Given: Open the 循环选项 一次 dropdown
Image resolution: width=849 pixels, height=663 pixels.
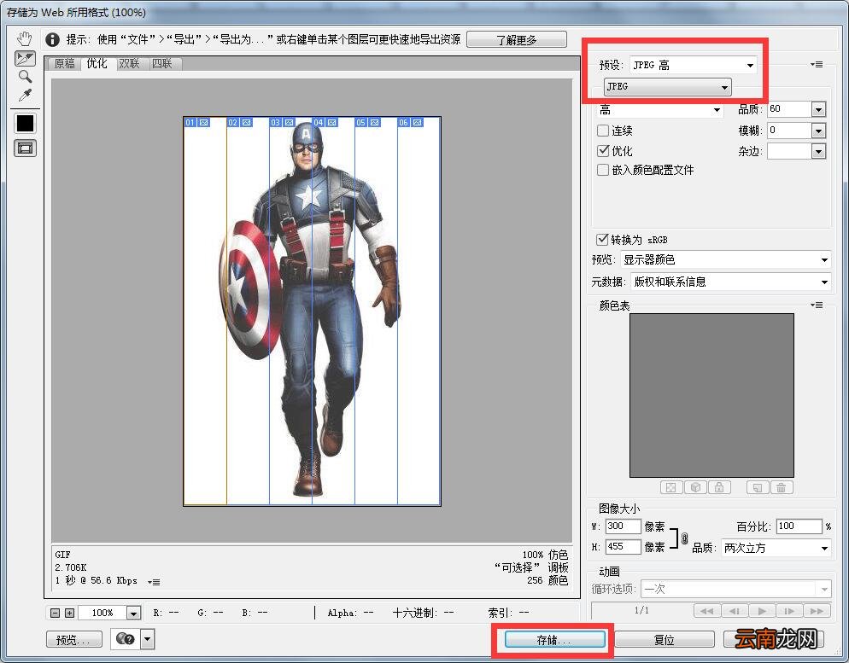Looking at the screenshot, I should click(735, 589).
